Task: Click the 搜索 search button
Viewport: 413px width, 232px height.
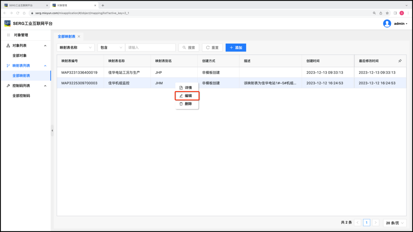Action: click(189, 47)
